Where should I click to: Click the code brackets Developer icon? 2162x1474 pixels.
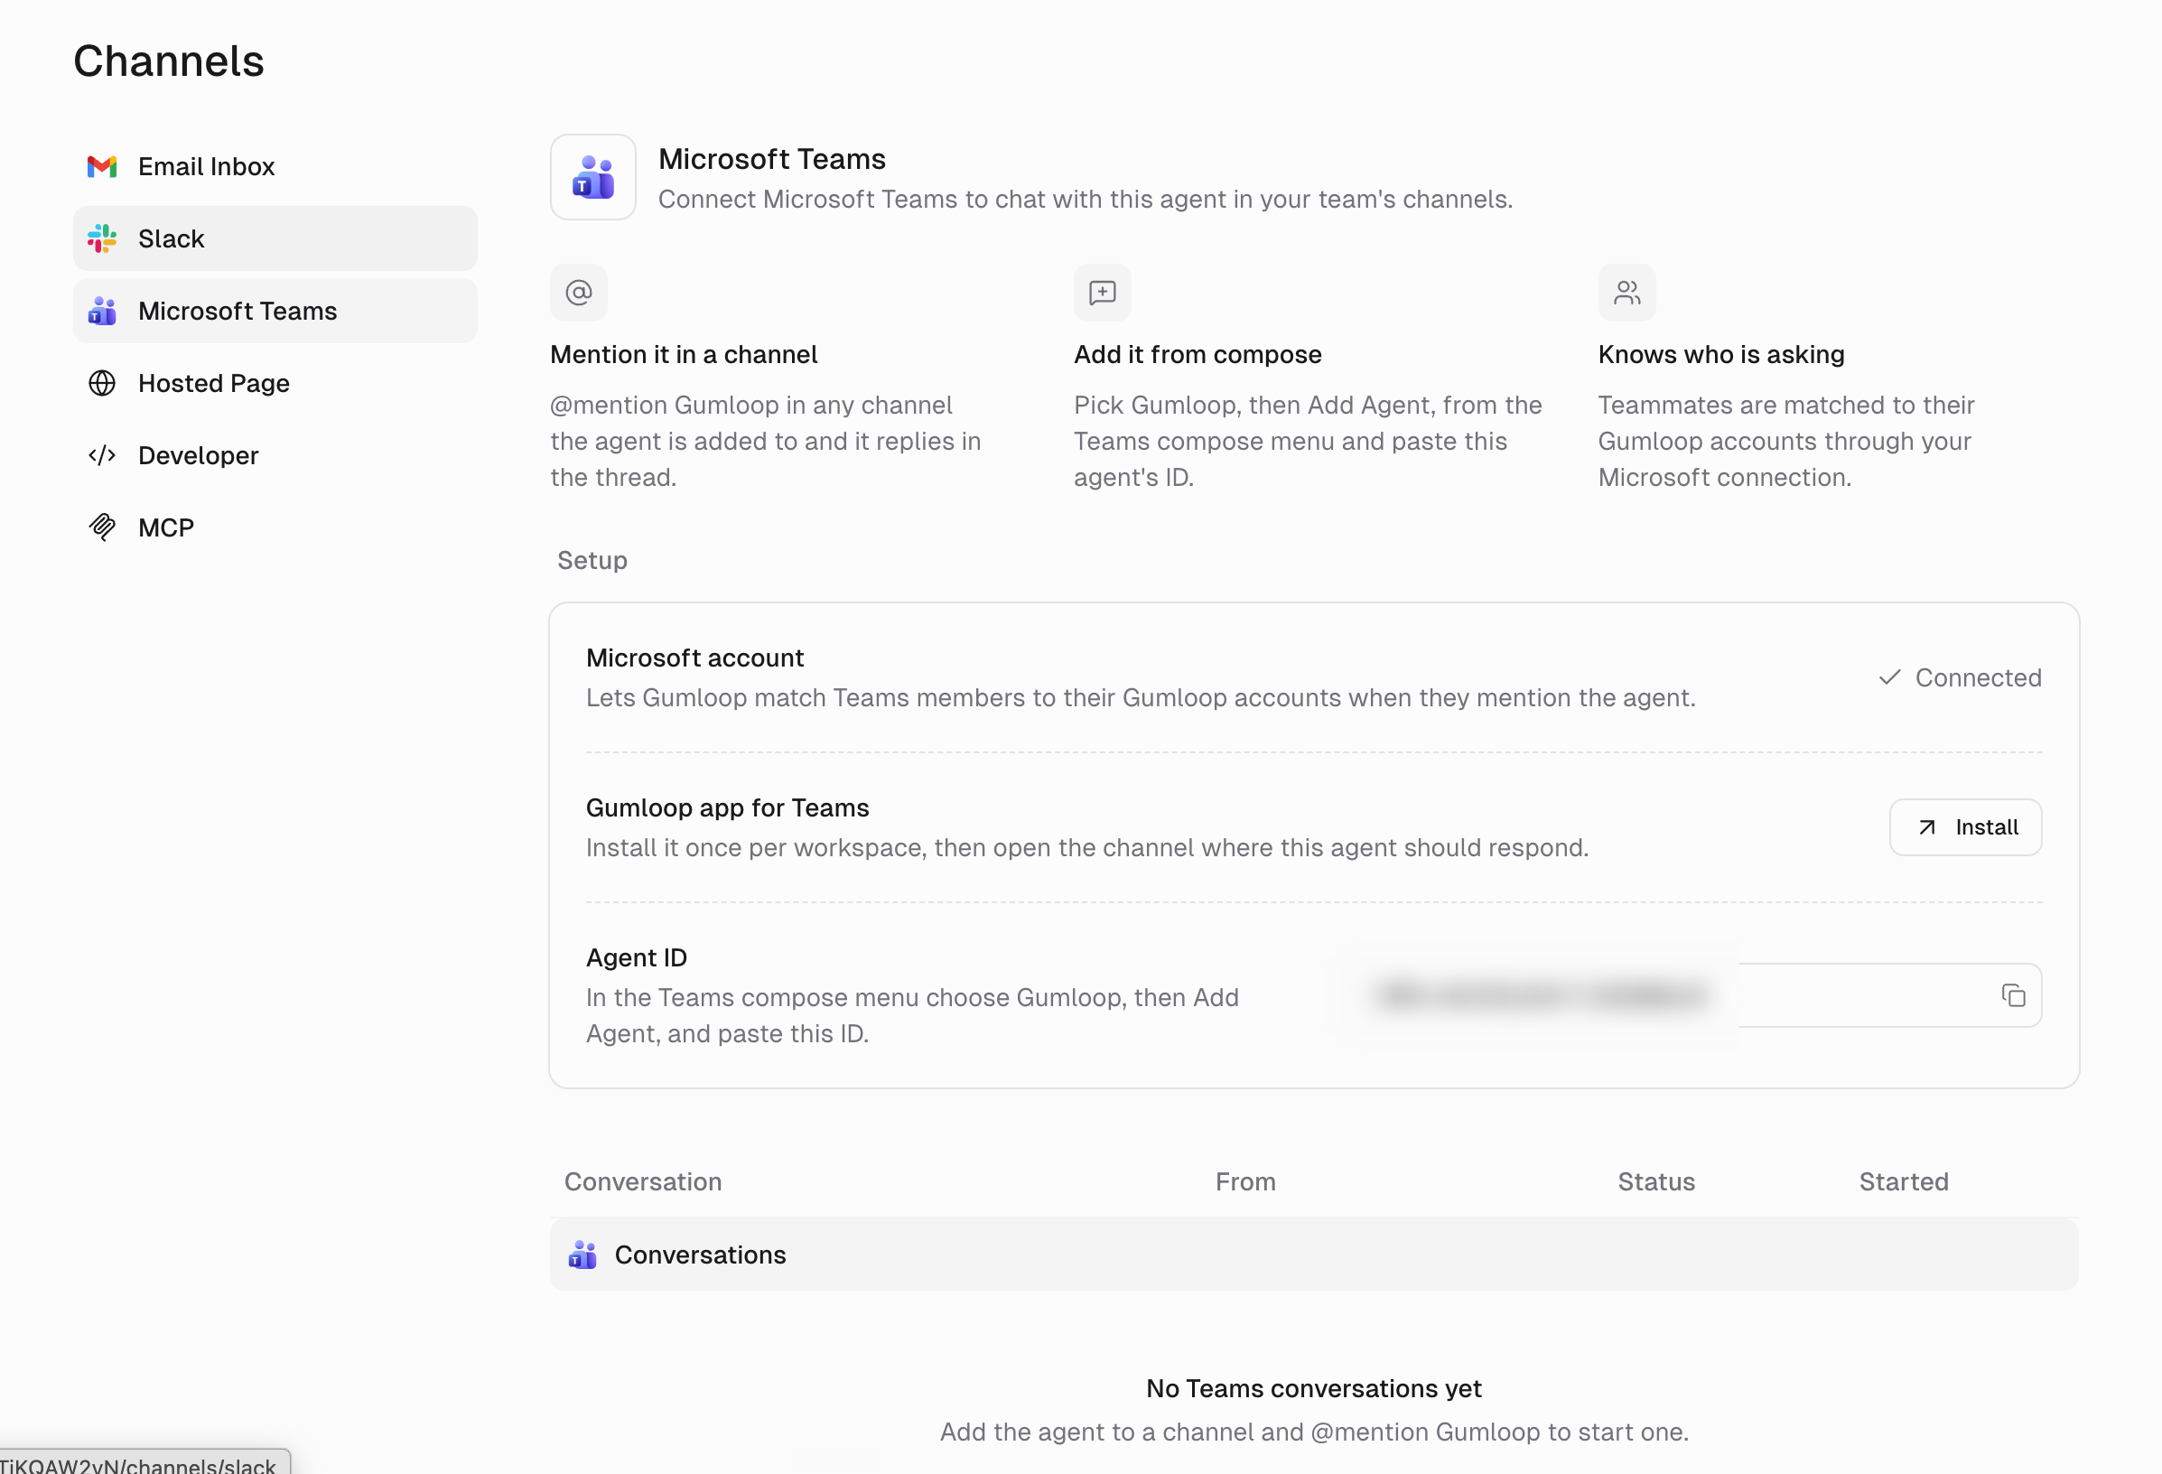coord(102,455)
